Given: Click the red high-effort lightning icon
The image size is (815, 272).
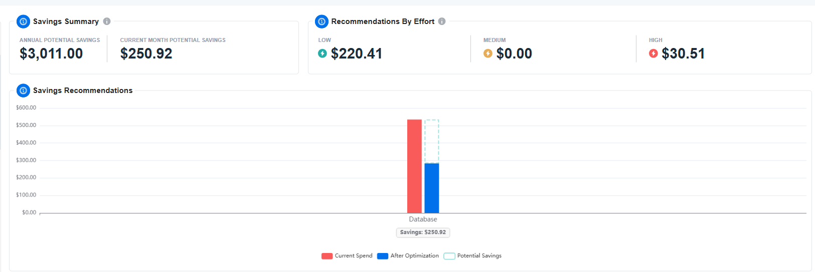Looking at the screenshot, I should tap(654, 53).
